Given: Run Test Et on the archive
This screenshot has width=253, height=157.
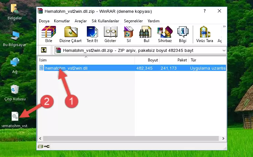Looking at the screenshot, I should tap(92, 34).
